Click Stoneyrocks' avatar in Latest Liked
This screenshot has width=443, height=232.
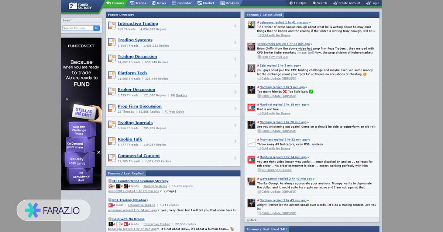[251, 46]
